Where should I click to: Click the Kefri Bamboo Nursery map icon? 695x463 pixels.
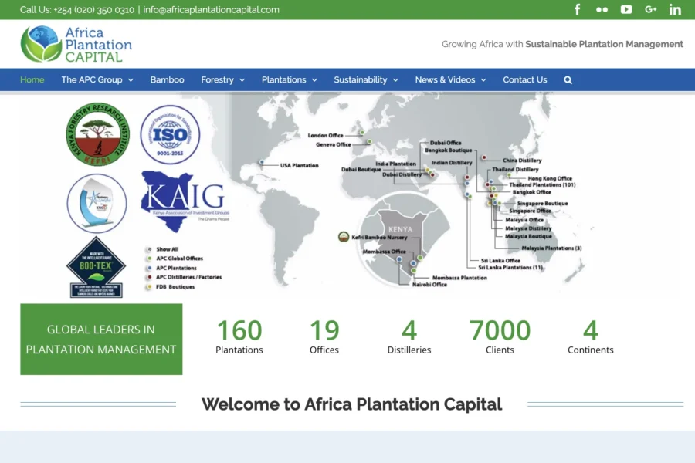pos(344,237)
